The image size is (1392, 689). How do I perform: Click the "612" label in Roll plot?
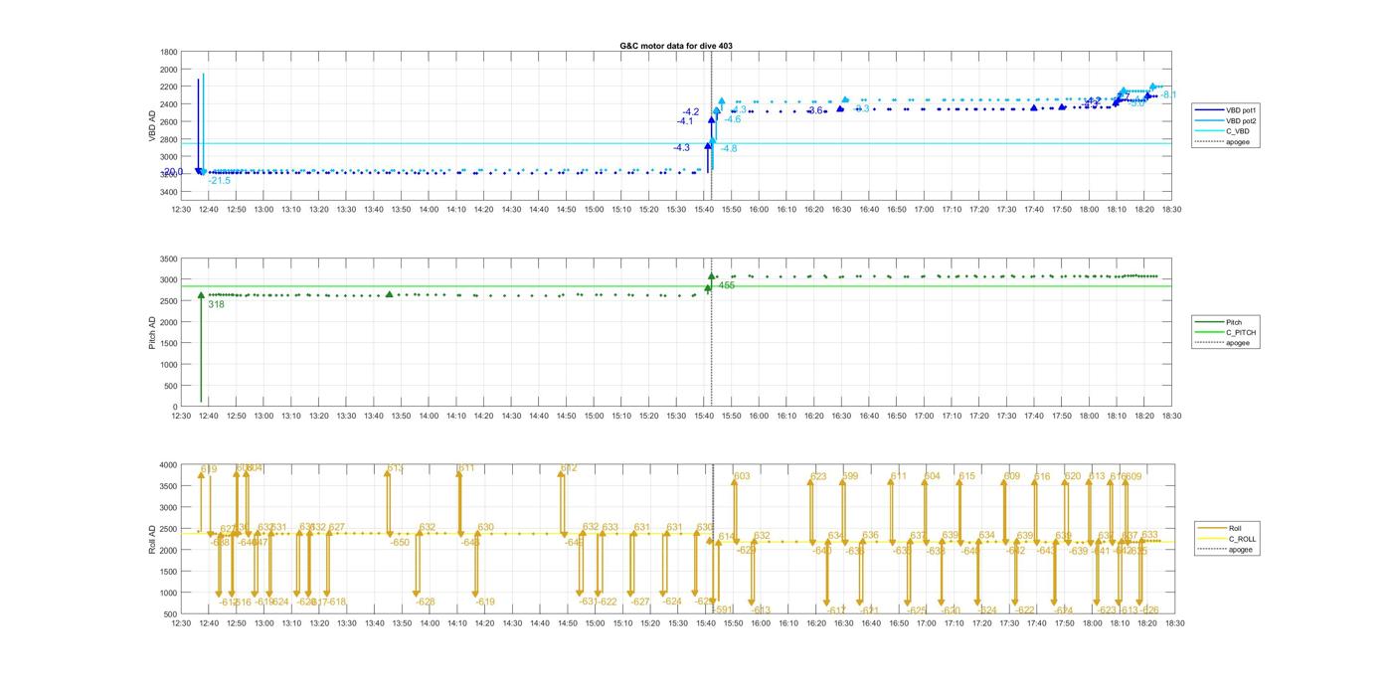(x=569, y=468)
